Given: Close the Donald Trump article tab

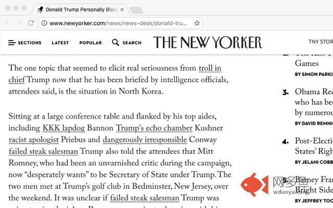Looking at the screenshot, I should [122, 9].
